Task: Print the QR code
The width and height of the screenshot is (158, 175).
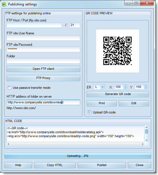Action: 102,103
